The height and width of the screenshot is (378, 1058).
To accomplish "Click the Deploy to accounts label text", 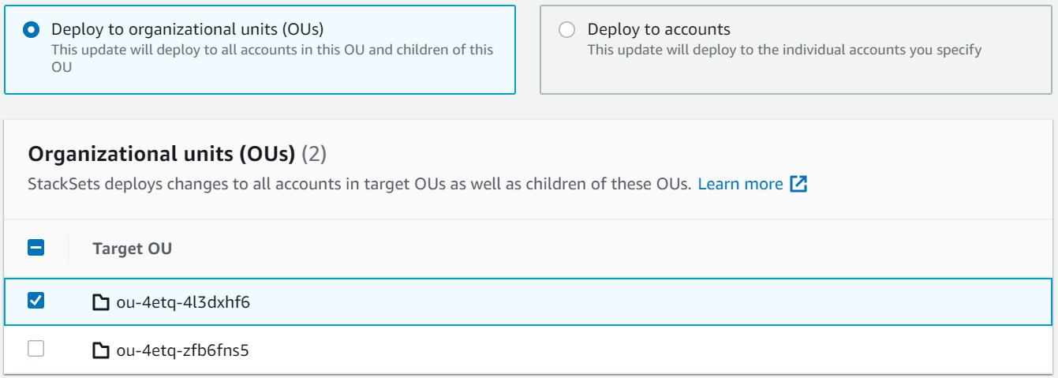I will click(x=659, y=29).
